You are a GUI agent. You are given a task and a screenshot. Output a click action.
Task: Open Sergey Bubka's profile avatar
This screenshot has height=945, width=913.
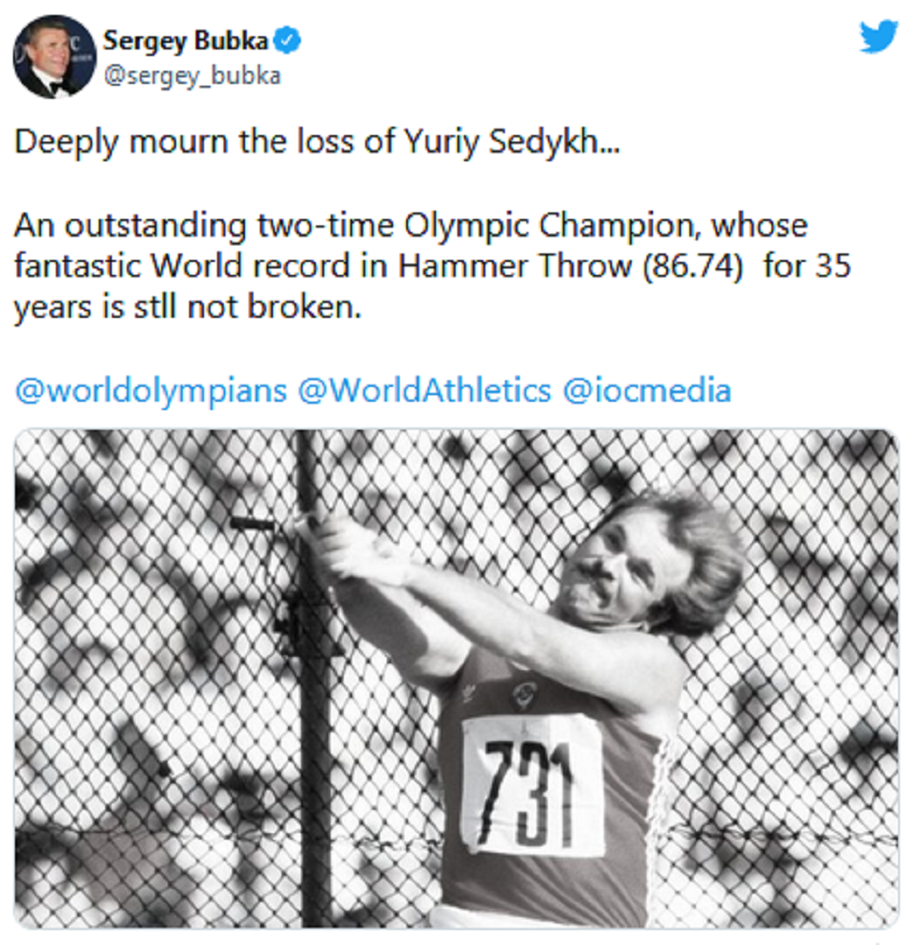[54, 57]
